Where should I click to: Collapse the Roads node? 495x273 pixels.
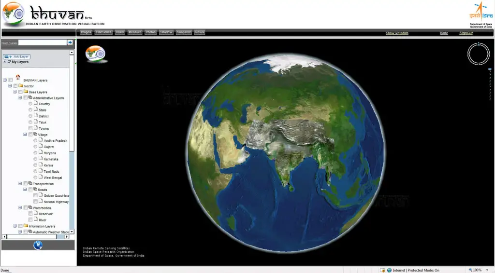tap(25, 189)
